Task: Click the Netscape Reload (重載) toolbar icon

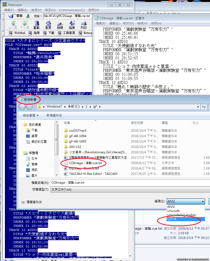Action: [36, 25]
